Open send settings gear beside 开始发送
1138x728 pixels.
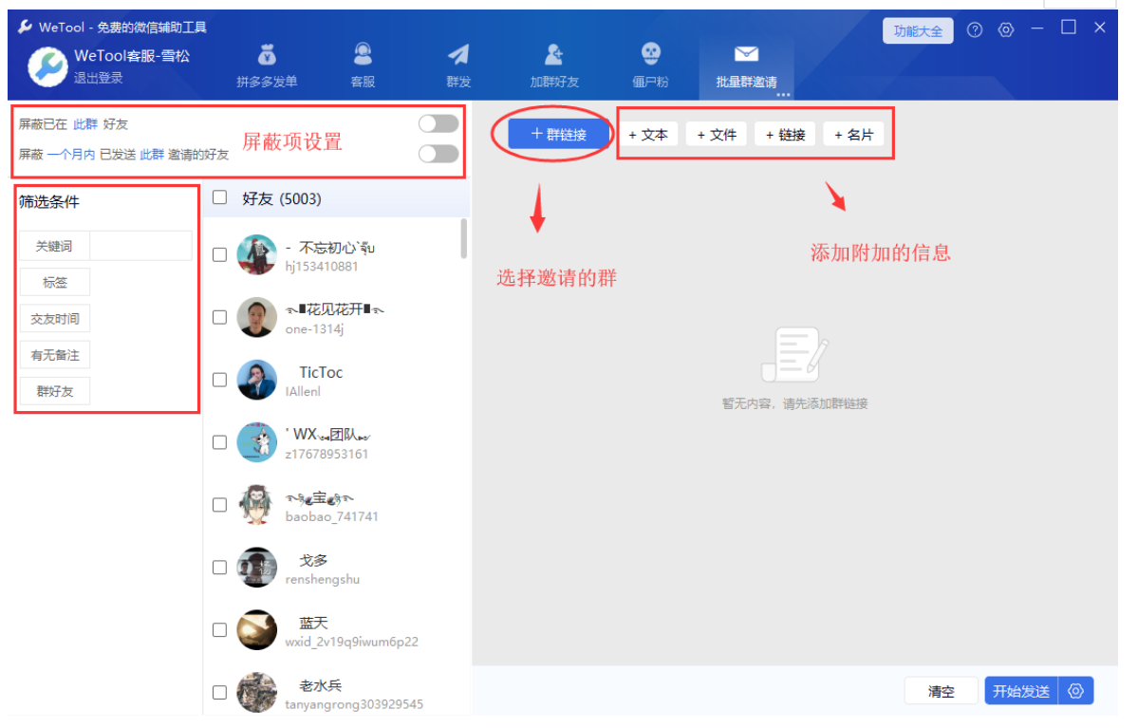pos(1075,691)
